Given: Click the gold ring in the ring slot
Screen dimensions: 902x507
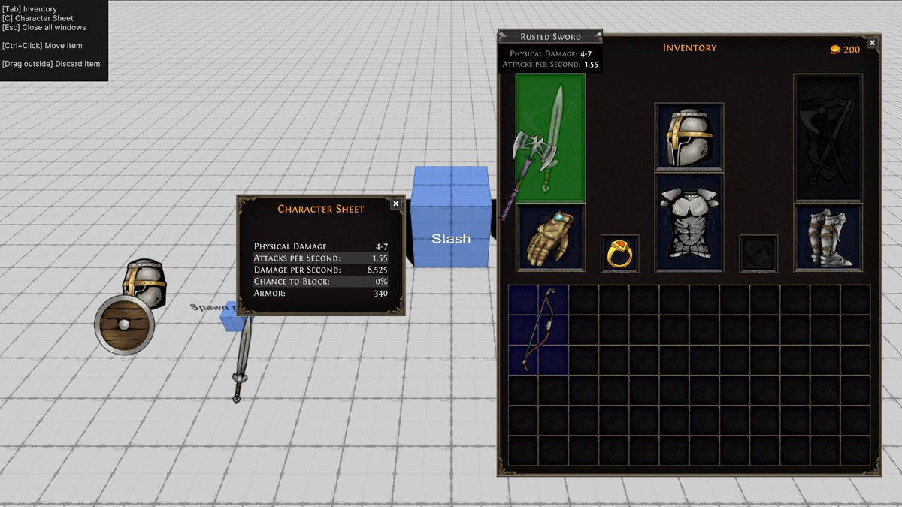Looking at the screenshot, I should 619,255.
